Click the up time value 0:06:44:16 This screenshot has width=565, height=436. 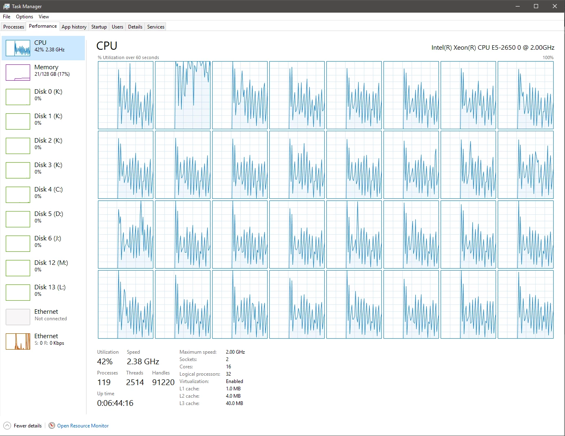point(115,403)
